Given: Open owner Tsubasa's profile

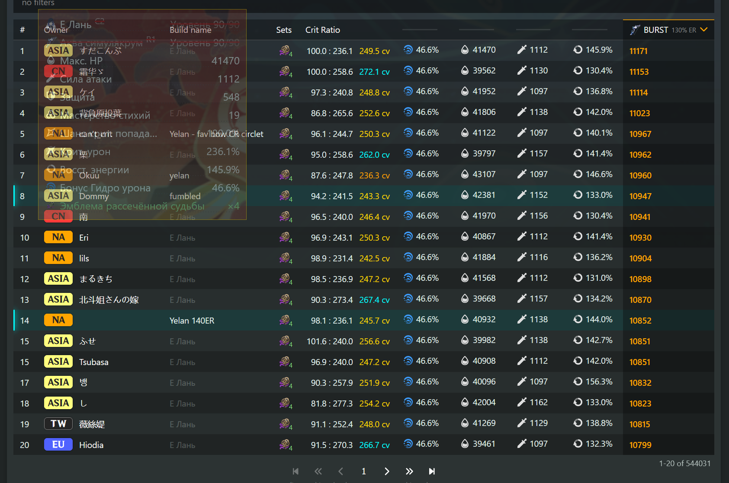Looking at the screenshot, I should [93, 362].
